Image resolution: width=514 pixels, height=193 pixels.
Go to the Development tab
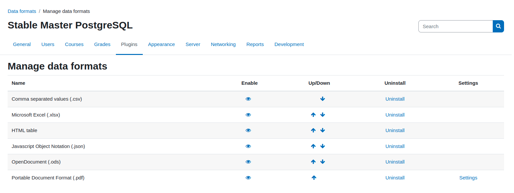(x=289, y=44)
